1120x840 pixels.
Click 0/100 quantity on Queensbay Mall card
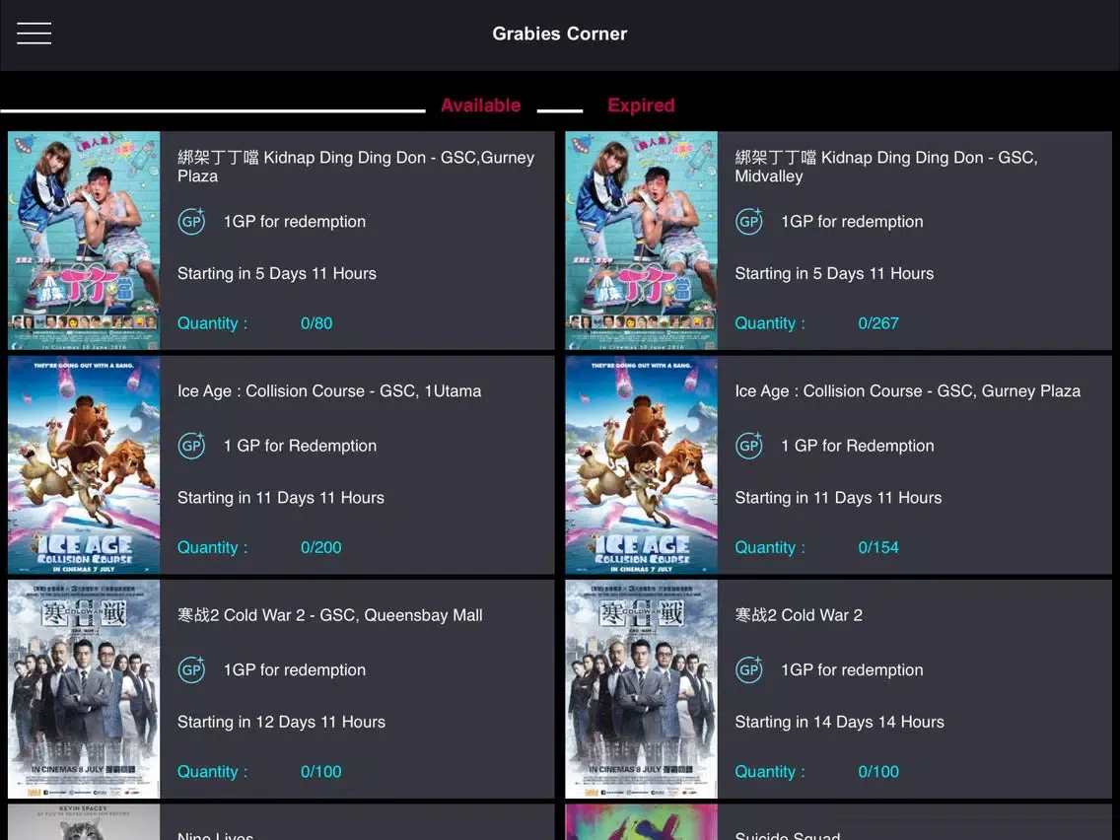pyautogui.click(x=320, y=772)
